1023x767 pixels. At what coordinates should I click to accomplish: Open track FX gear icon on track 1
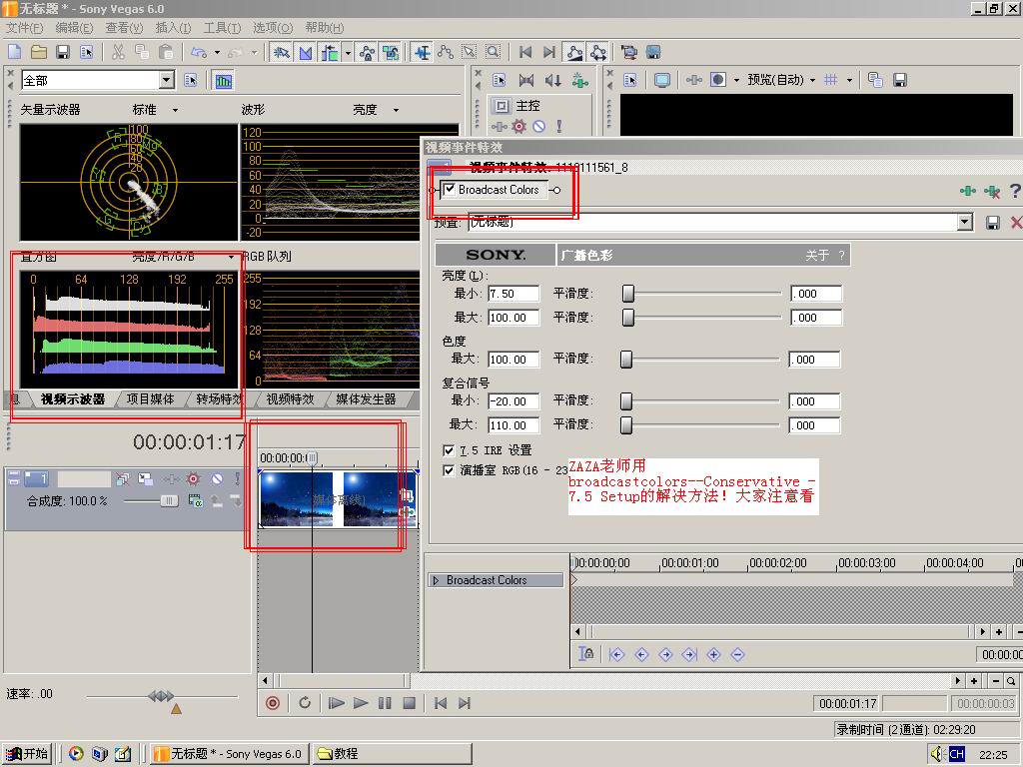click(193, 479)
